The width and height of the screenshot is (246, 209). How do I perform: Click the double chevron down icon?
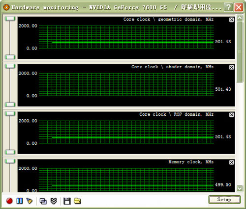click(54, 201)
